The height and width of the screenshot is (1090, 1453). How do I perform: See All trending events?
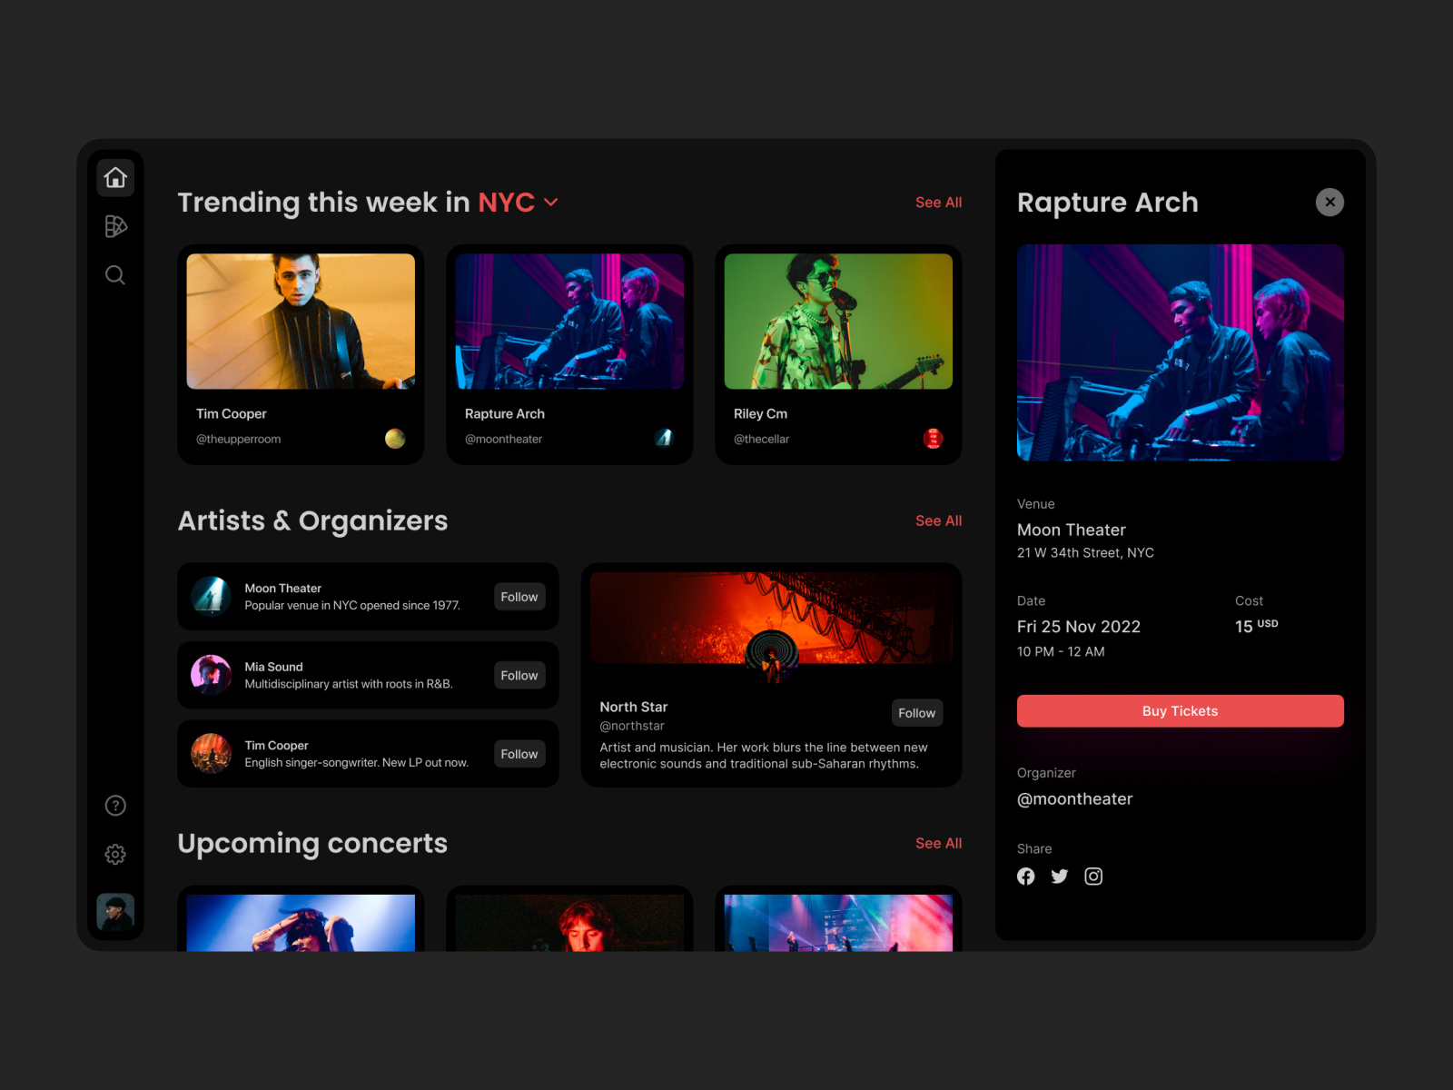[x=938, y=203]
